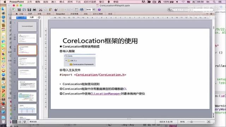Image resolution: width=226 pixels, height=127 pixels.
Task: Select the slide thumbnail with table
Action: (27, 109)
